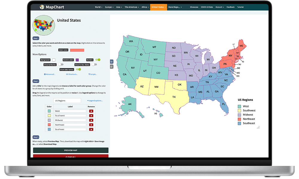Image resolution: width=299 pixels, height=179 pixels.
Task: Click the US Regions legend title on the map
Action: coord(245,100)
